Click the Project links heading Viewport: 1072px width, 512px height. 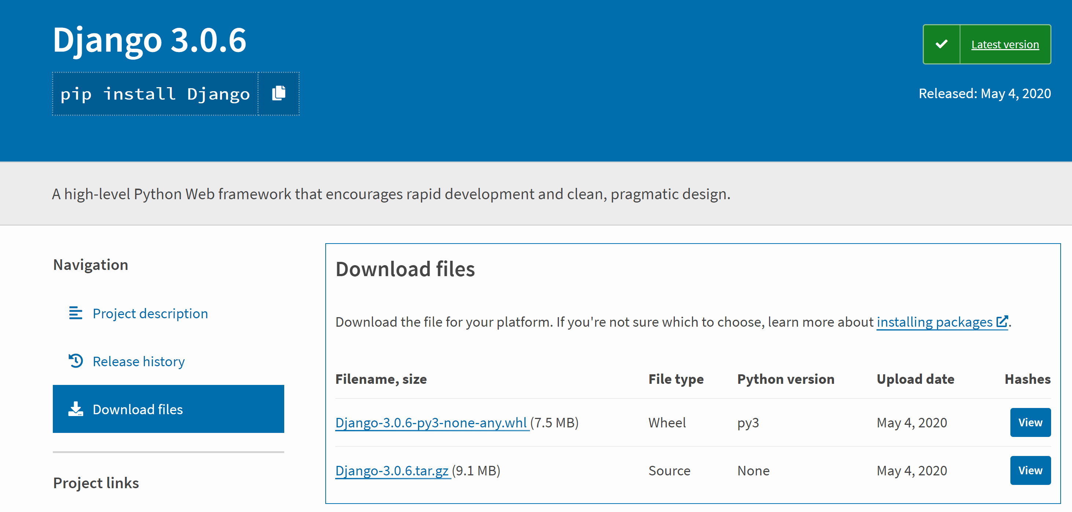click(96, 482)
